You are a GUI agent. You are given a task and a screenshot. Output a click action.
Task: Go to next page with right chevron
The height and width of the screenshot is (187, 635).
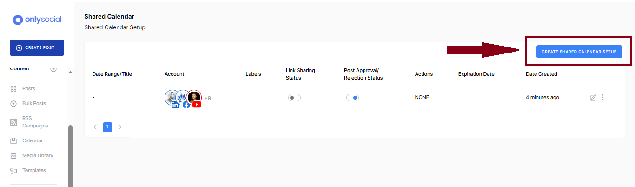click(120, 127)
